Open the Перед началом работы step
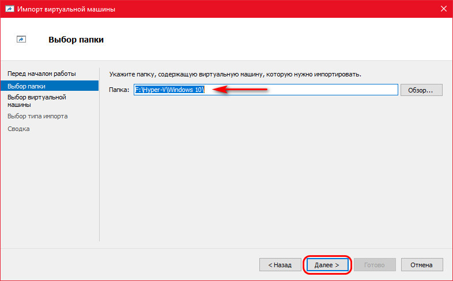The image size is (453, 281). click(x=41, y=74)
